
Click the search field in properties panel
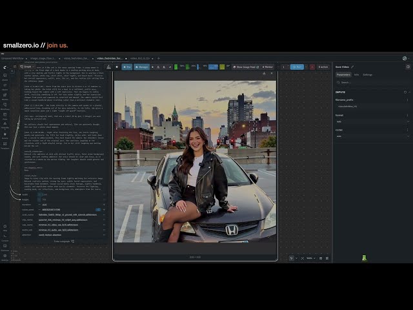373,83
